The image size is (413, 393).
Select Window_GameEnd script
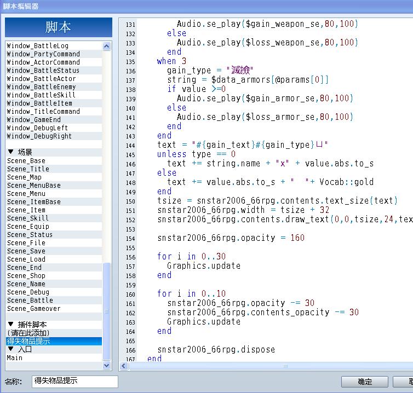point(54,119)
